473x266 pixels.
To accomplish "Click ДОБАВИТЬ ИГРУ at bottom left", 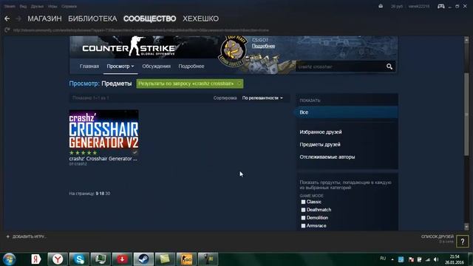I will coord(29,236).
